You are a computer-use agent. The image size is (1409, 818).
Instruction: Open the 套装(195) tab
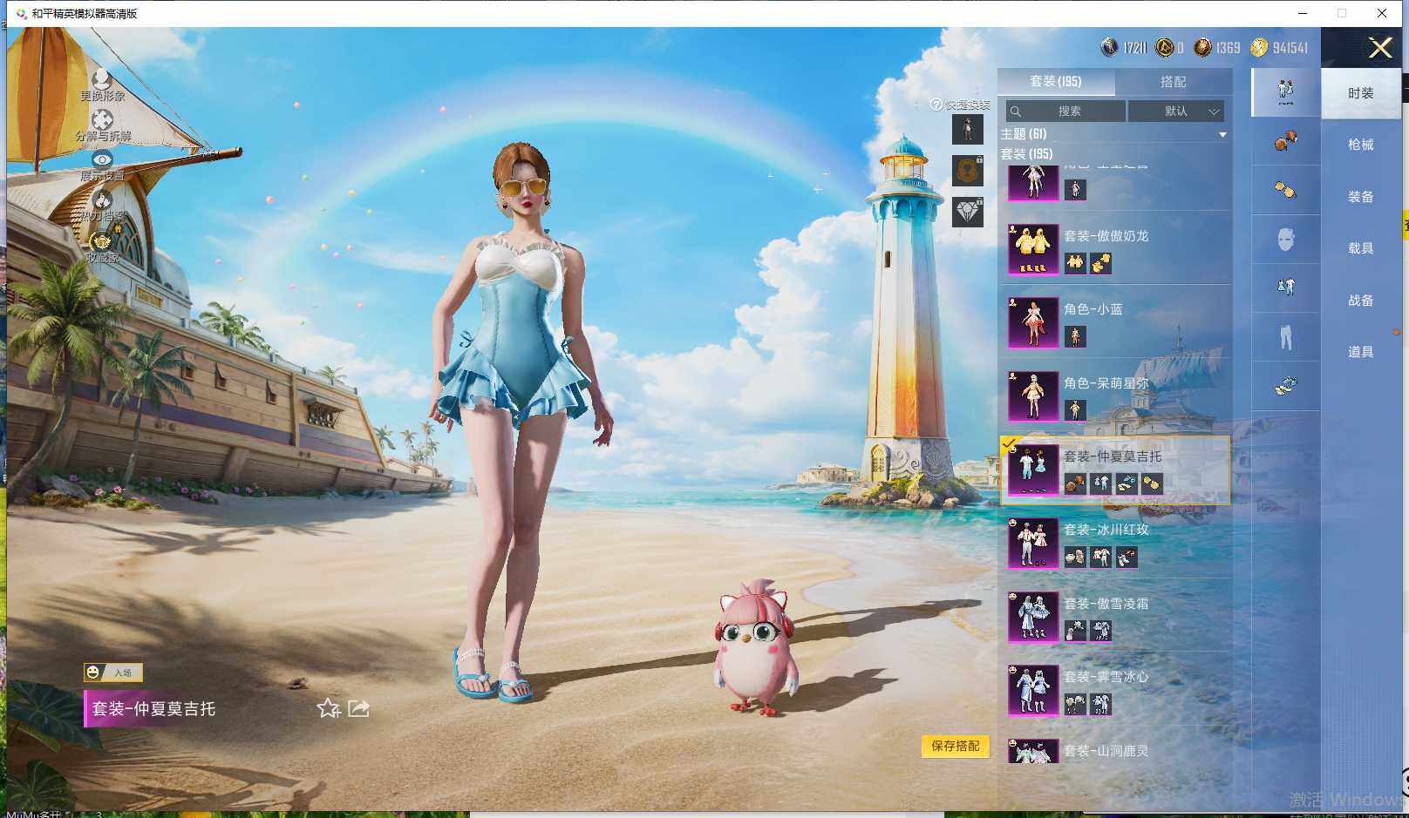point(1056,81)
